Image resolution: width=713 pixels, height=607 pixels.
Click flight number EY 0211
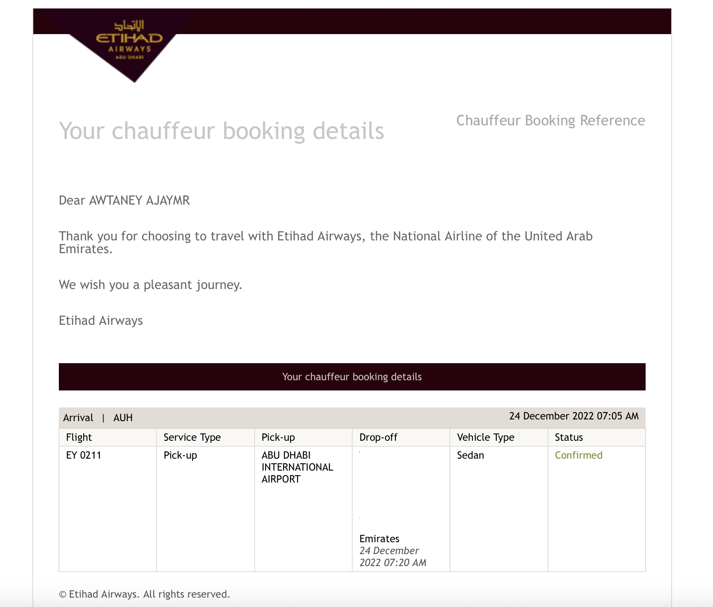84,455
